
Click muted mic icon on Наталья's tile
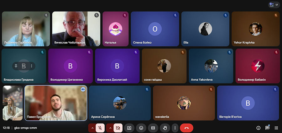pyautogui.click(x=125, y=15)
